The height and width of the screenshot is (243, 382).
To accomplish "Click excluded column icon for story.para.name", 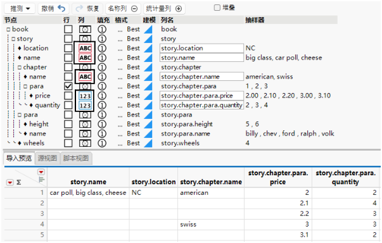I will tap(85, 134).
